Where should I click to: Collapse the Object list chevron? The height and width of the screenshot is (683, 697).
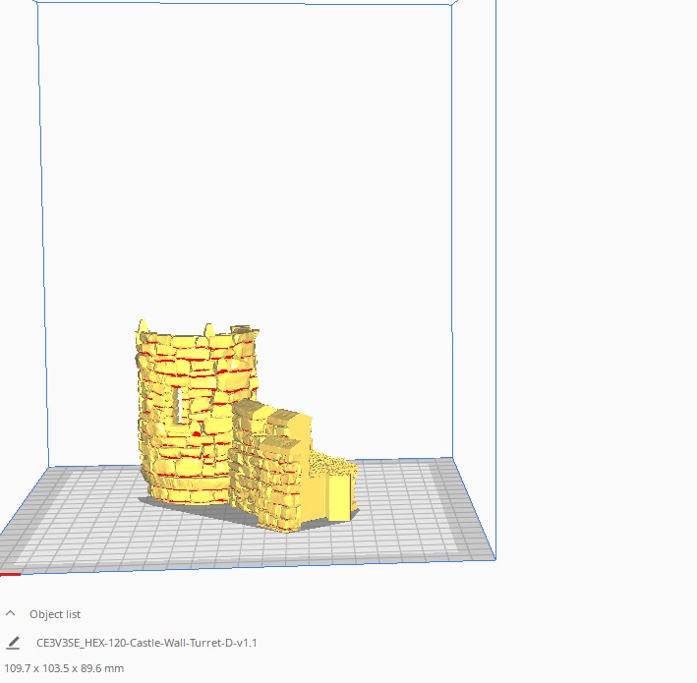click(x=11, y=613)
